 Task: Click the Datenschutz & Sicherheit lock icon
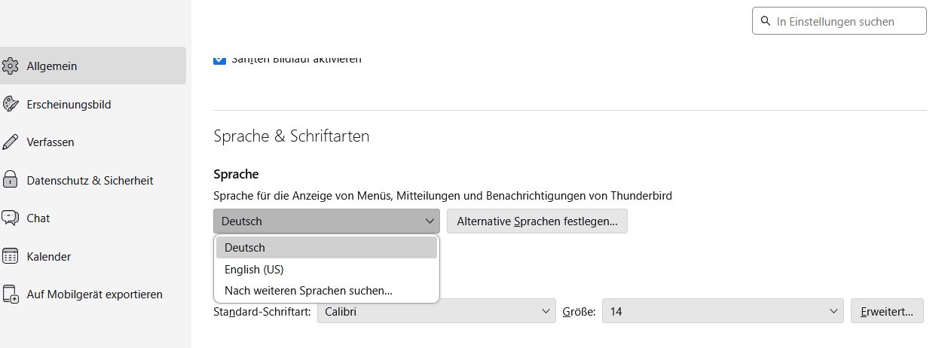tap(11, 181)
